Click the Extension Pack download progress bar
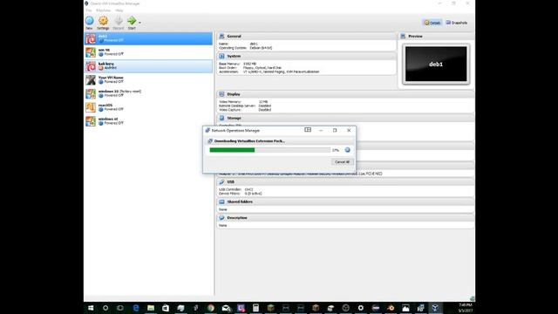Viewport: 558px width, 314px height. coord(269,150)
